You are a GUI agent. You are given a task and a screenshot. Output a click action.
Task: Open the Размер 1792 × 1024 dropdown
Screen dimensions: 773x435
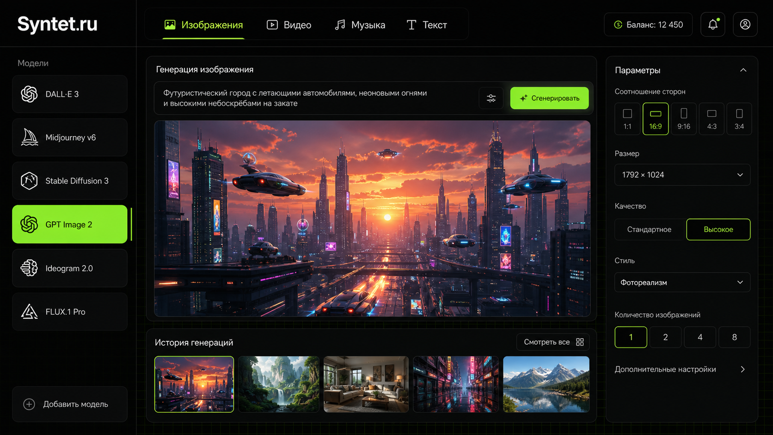682,175
